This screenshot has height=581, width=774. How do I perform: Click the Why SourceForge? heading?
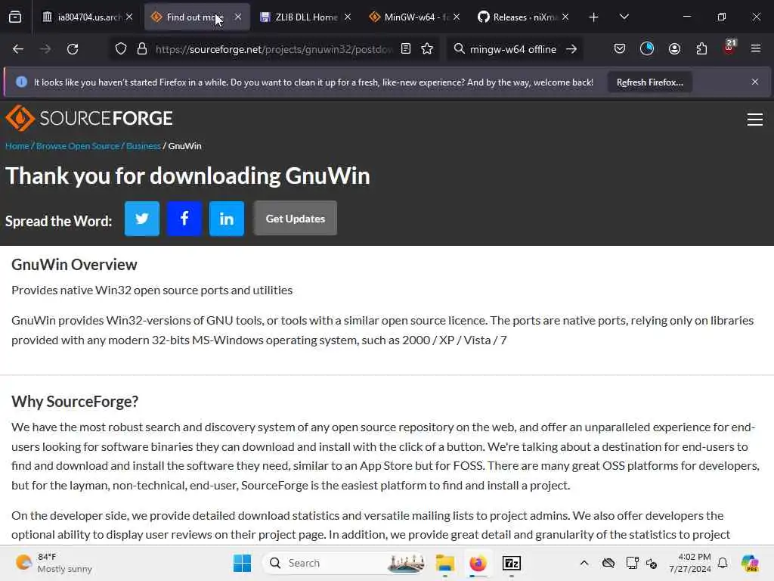coord(75,401)
